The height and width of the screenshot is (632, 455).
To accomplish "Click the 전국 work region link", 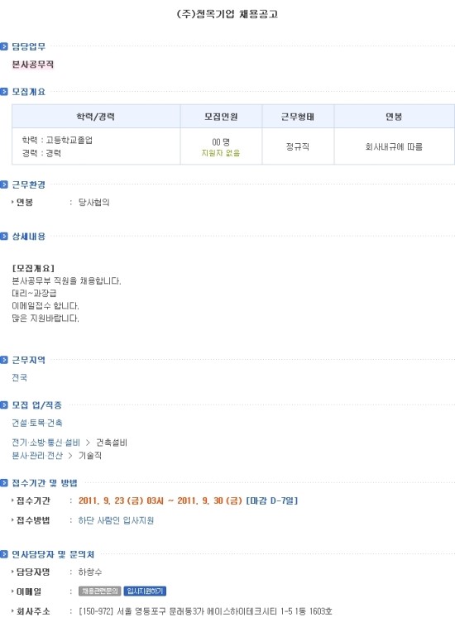I will click(19, 378).
